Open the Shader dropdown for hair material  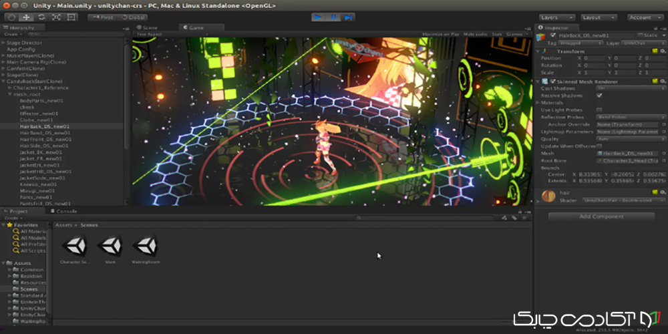(x=624, y=200)
